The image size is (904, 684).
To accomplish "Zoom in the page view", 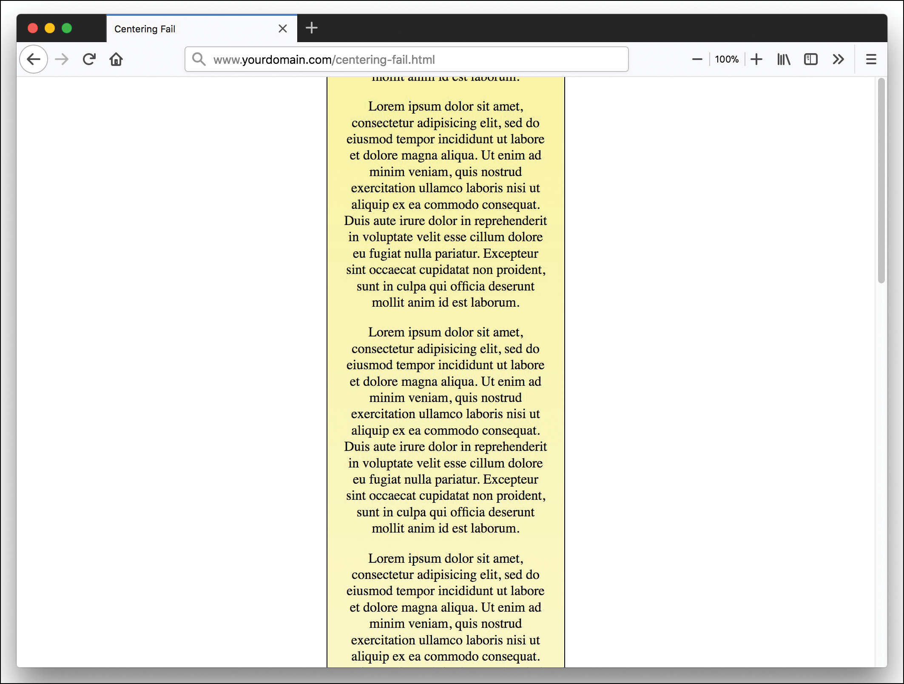I will (756, 59).
